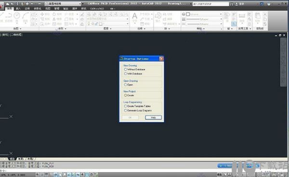Select the Arc drawing tool icon
The width and height of the screenshot is (289, 177).
tap(26, 16)
